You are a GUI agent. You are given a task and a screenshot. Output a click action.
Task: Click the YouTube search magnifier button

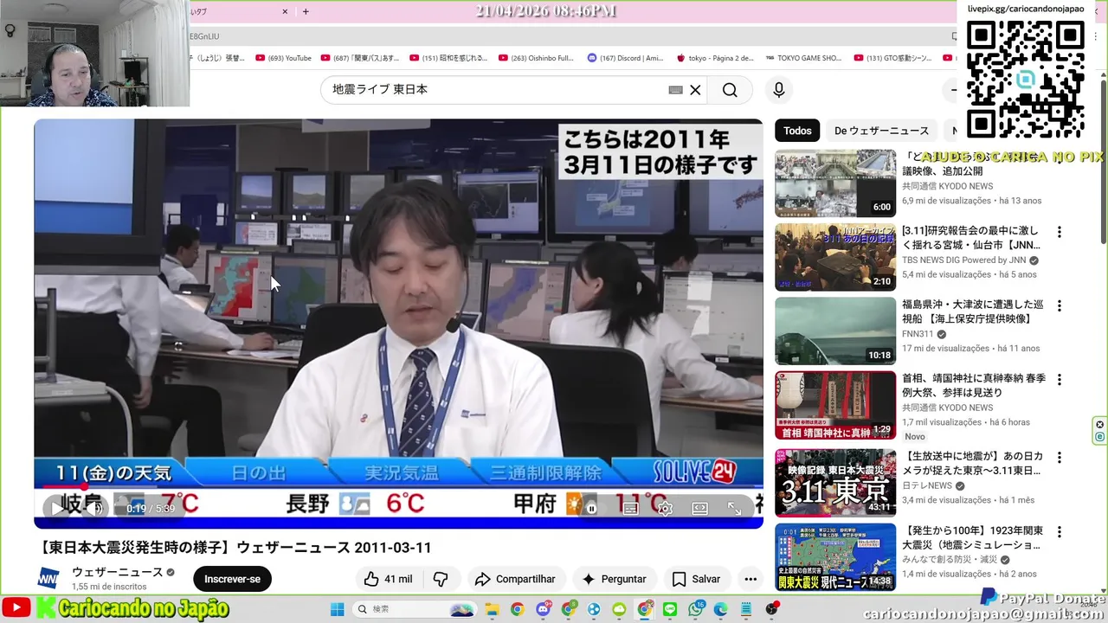[730, 90]
